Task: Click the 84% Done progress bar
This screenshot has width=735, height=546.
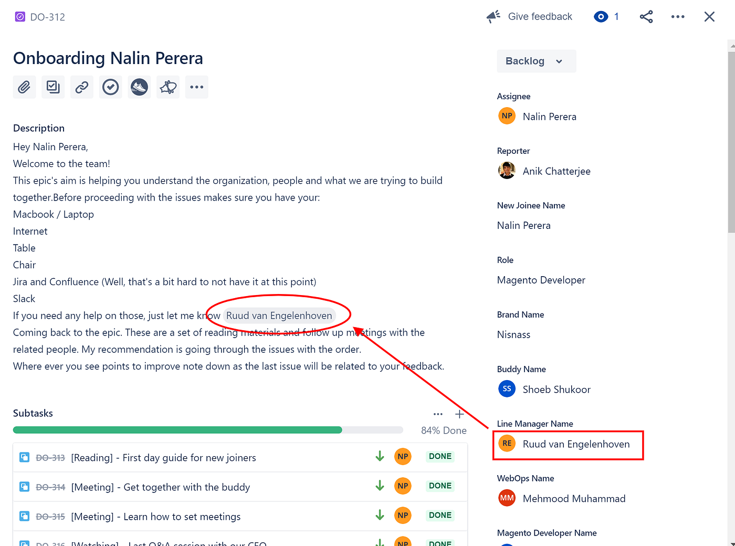Action: pos(208,429)
